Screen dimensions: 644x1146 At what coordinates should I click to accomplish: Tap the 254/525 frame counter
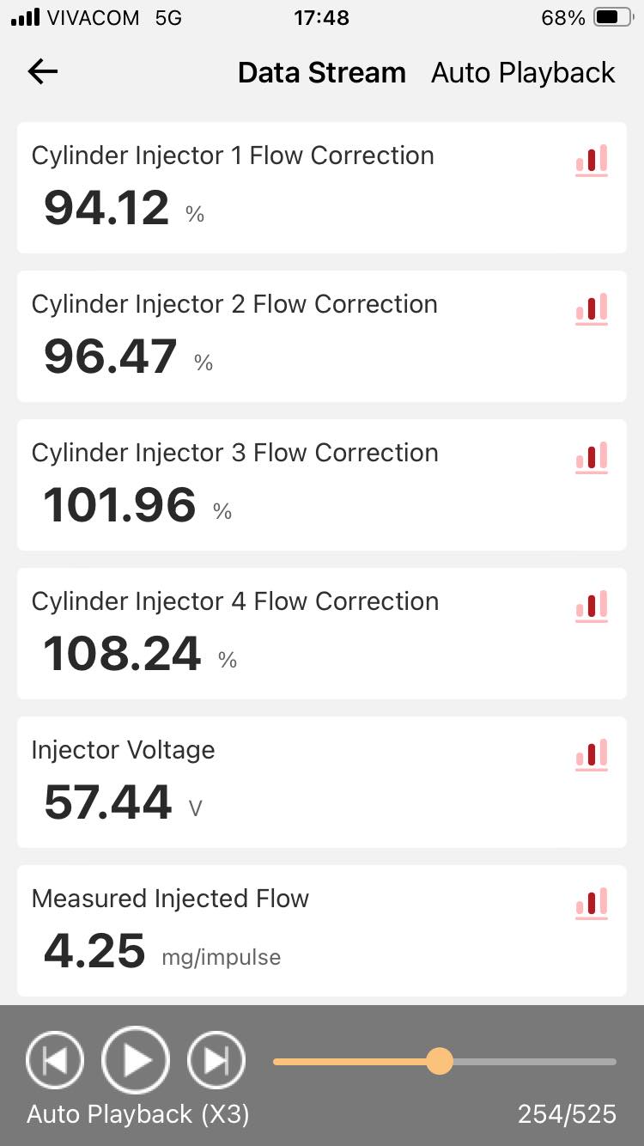(x=567, y=1114)
